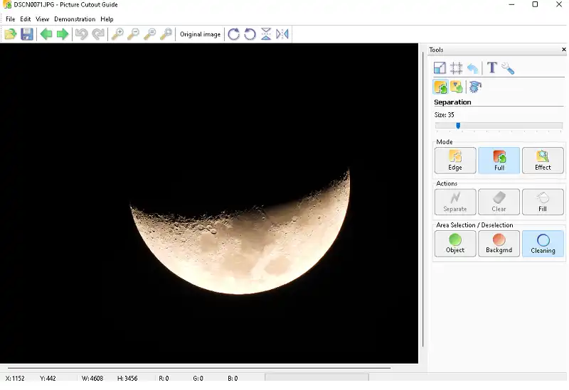The image size is (569, 390).
Task: Click the Zoom in magnifier icon
Action: coord(117,34)
